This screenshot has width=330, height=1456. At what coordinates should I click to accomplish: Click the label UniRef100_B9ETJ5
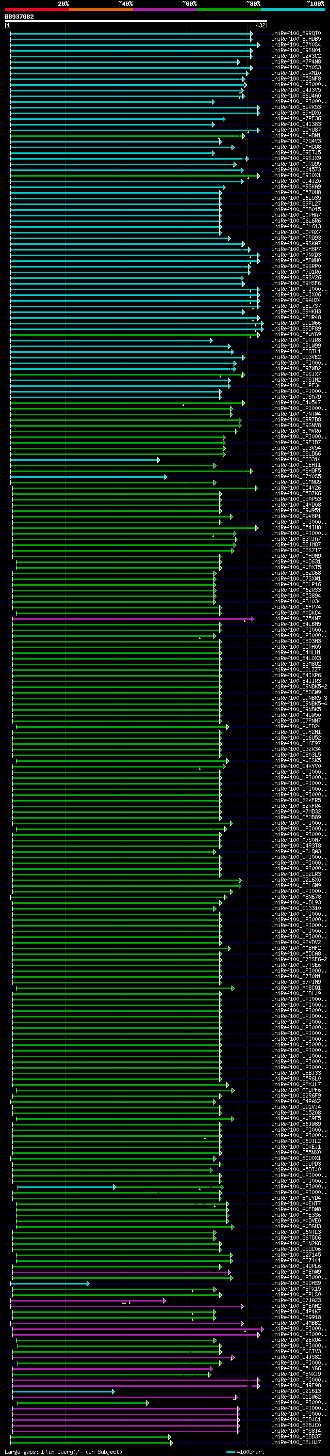click(x=296, y=152)
